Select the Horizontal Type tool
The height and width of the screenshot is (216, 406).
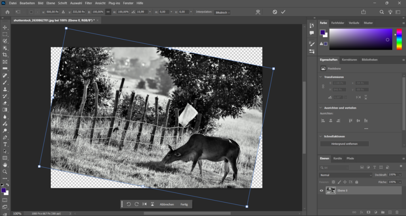pos(5,144)
